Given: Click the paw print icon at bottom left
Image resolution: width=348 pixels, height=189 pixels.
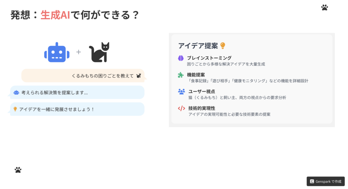Looking at the screenshot, I should point(18,170).
